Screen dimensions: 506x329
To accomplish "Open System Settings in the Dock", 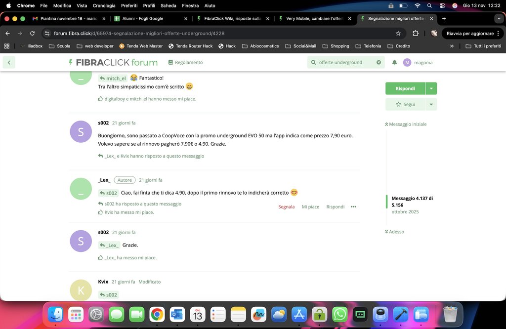I will (96, 315).
